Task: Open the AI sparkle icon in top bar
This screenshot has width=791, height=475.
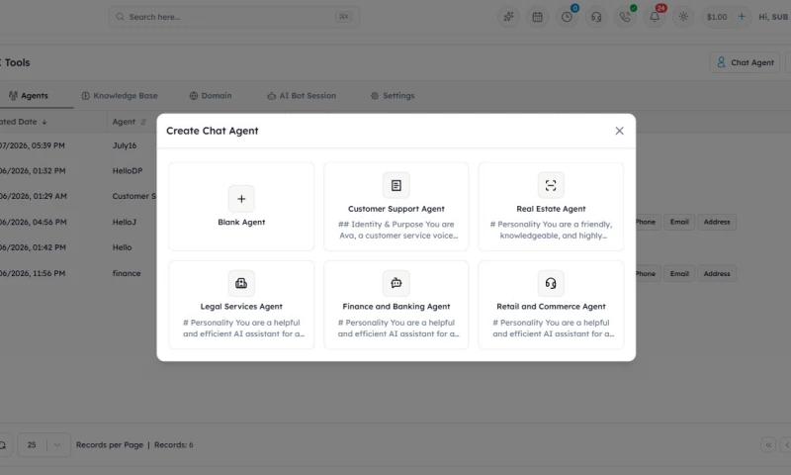Action: click(508, 17)
